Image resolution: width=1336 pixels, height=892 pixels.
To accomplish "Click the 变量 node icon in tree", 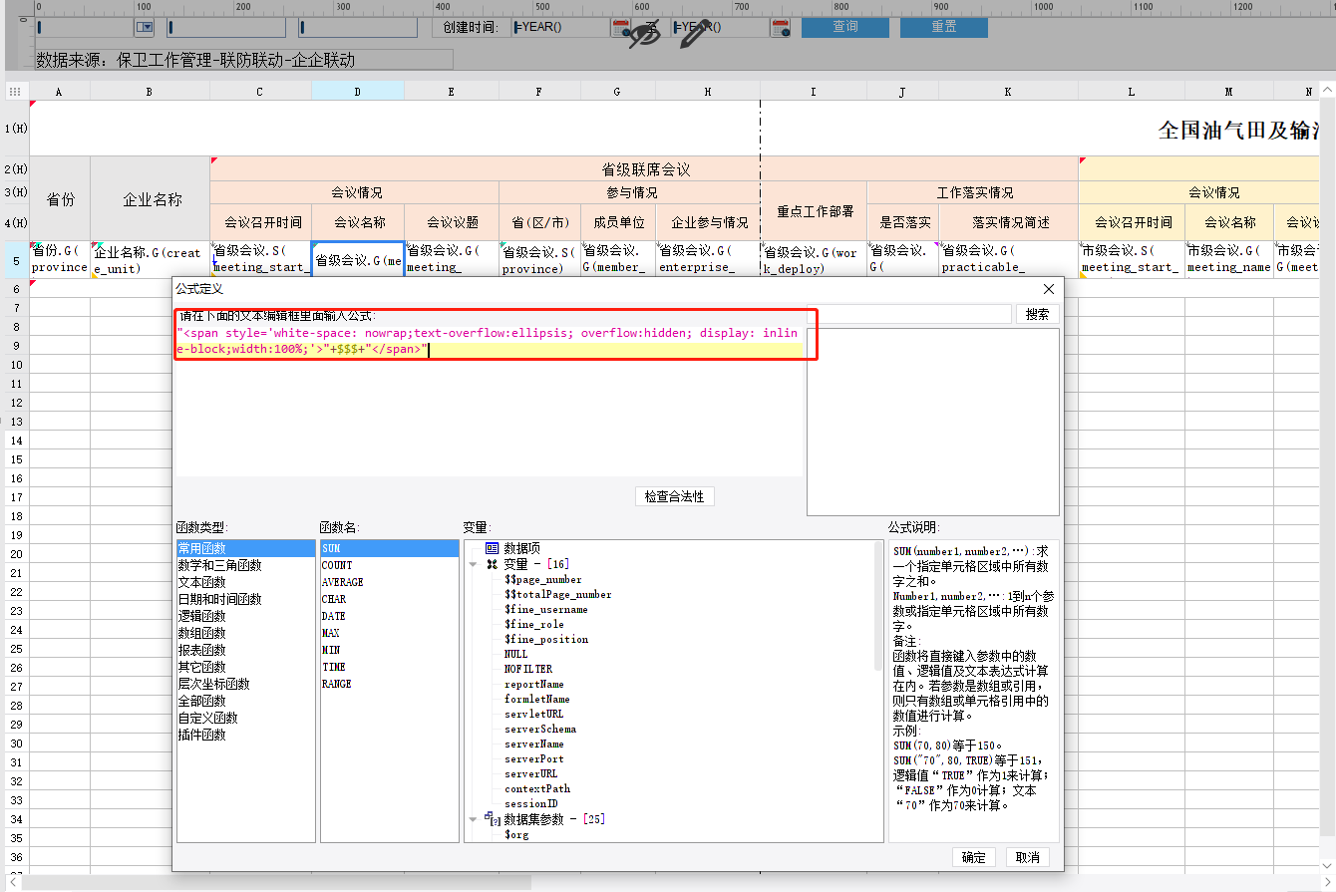I will click(x=493, y=564).
